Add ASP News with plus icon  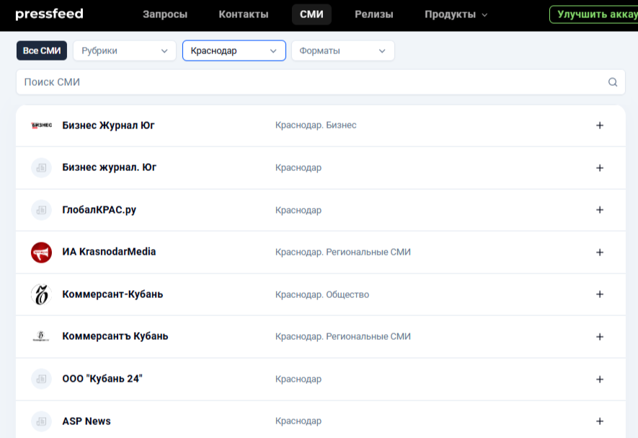click(x=600, y=421)
